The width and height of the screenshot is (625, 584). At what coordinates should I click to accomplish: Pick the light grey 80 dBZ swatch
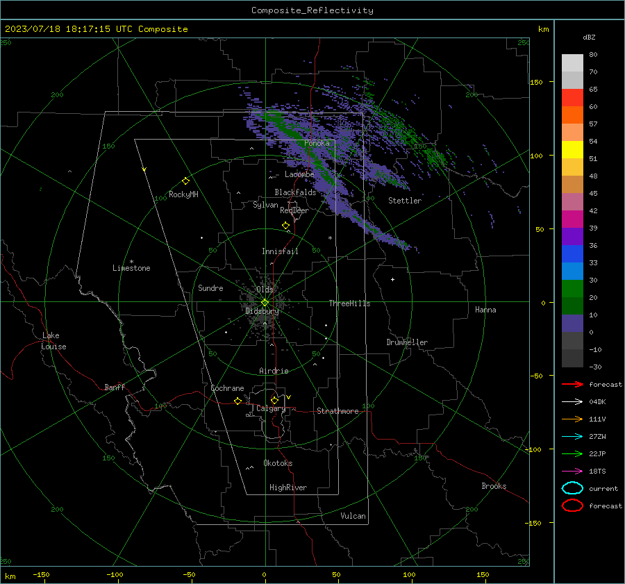coord(572,63)
